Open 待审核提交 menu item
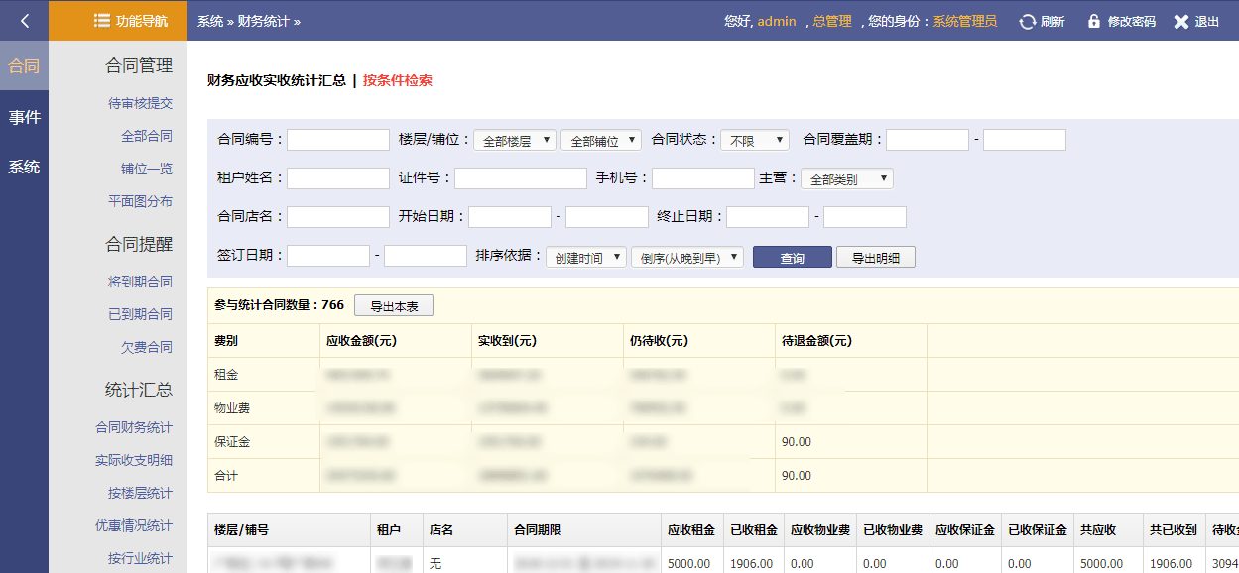 (140, 103)
